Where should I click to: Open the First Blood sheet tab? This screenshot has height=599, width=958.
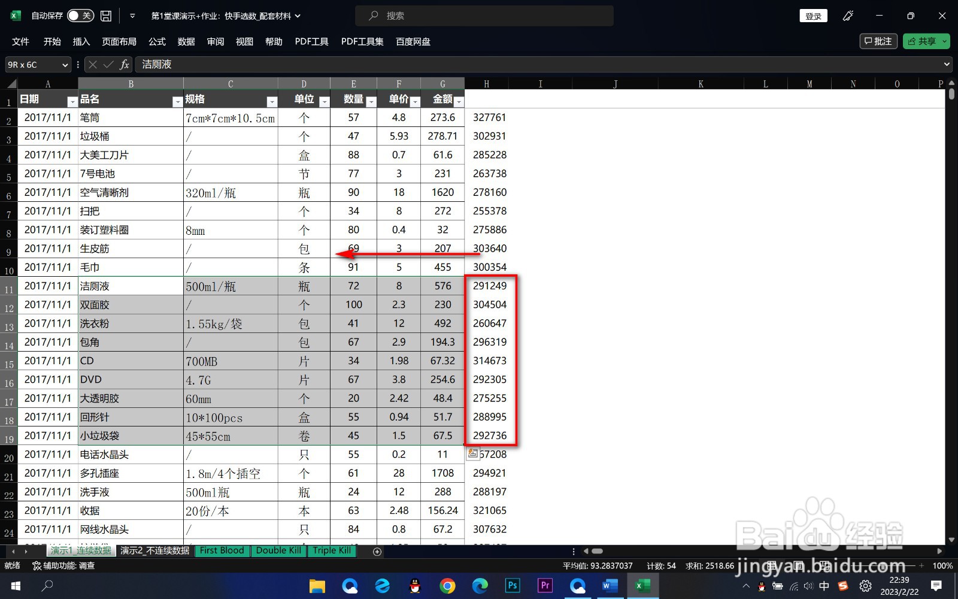[x=222, y=550]
